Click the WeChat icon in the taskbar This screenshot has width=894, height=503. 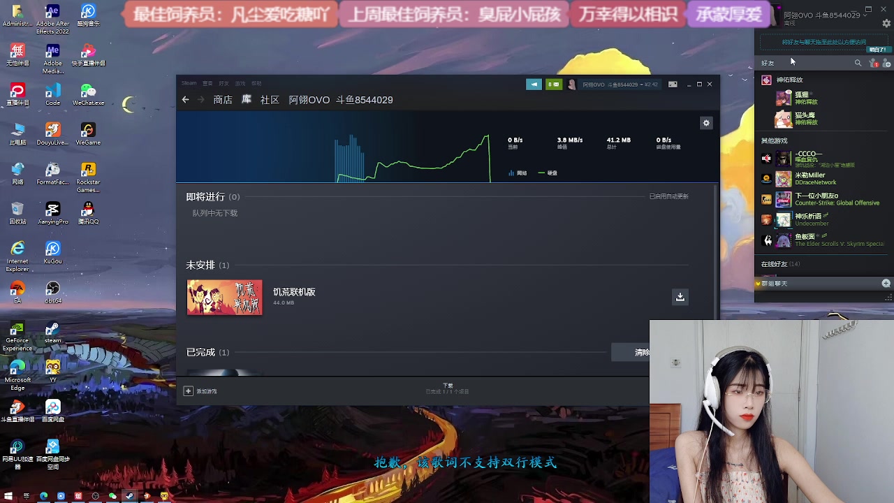[112, 496]
